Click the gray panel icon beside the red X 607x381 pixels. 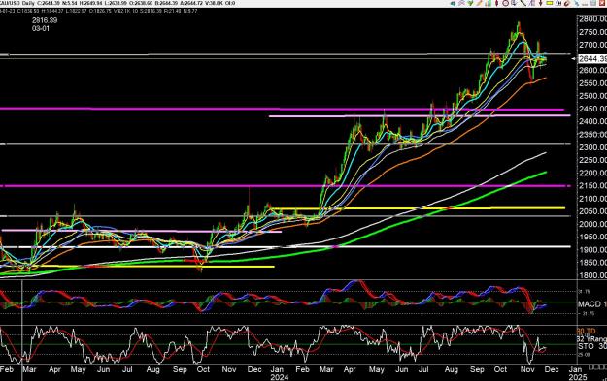click(593, 3)
